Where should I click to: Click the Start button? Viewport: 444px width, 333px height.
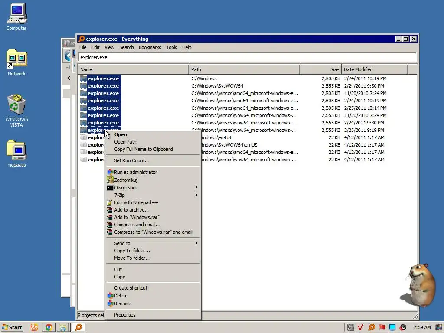(12, 327)
